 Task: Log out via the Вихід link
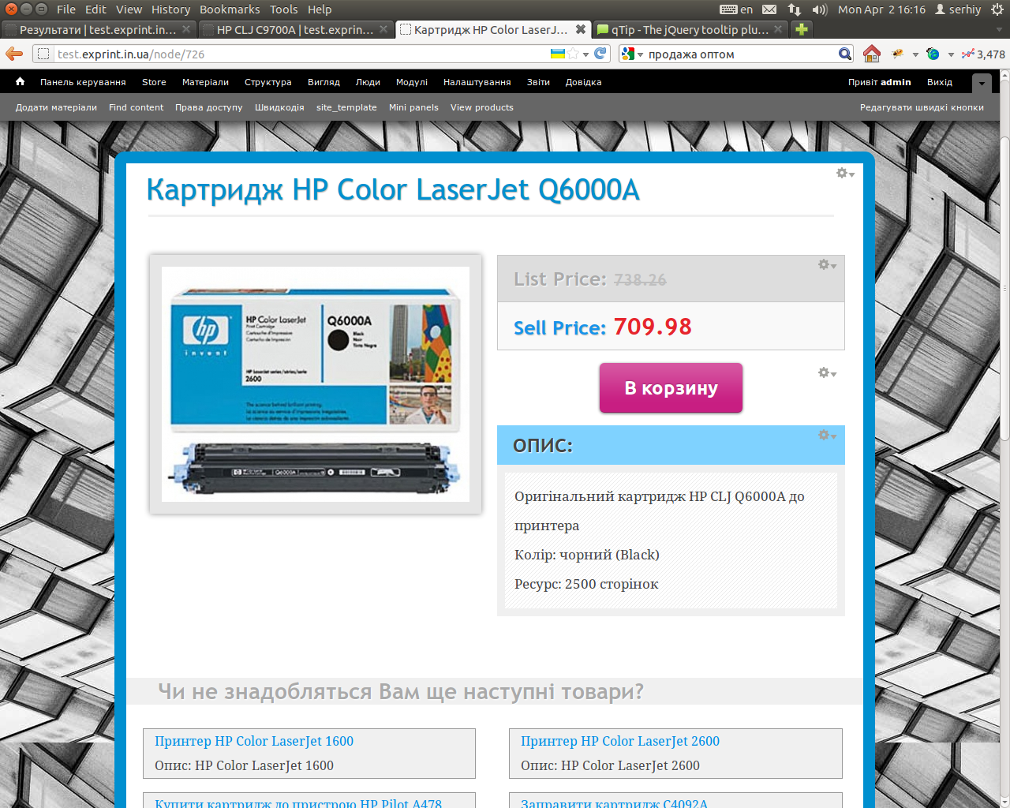coord(939,82)
